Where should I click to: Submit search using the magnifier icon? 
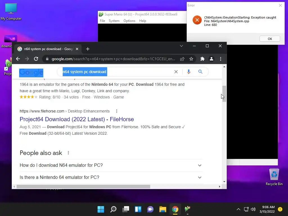[x=200, y=72]
